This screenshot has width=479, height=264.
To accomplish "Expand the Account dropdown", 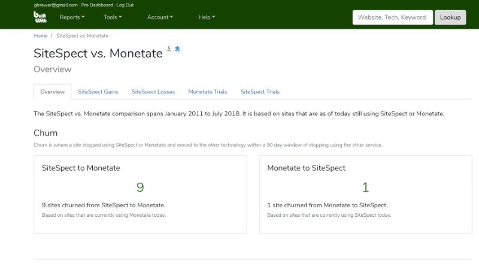I will pos(160,17).
